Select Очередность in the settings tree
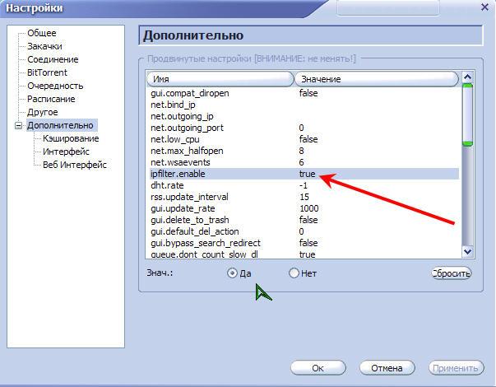Screen dimensions: 496x387 coord(55,86)
